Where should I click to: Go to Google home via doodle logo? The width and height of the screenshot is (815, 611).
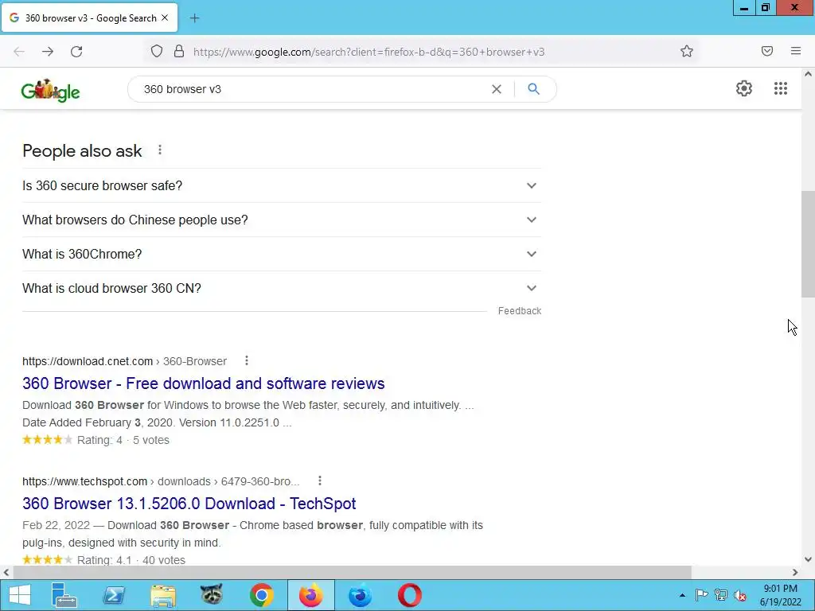[50, 91]
